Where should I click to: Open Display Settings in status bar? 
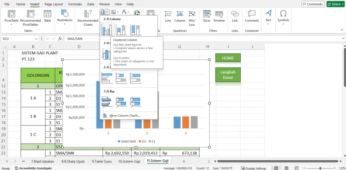click(x=254, y=168)
